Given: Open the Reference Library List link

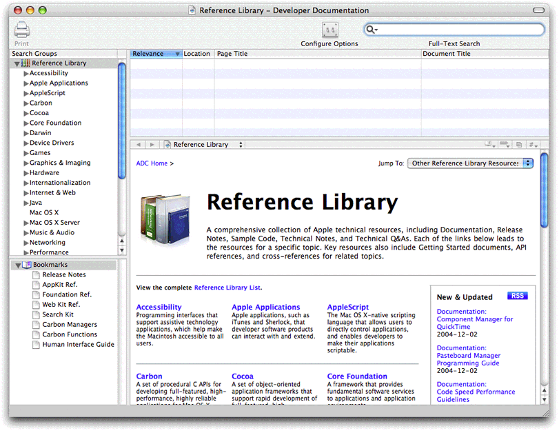Looking at the screenshot, I should [x=227, y=288].
